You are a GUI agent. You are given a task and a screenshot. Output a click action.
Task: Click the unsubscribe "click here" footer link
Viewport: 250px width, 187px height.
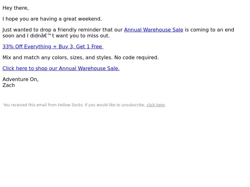[x=155, y=105]
